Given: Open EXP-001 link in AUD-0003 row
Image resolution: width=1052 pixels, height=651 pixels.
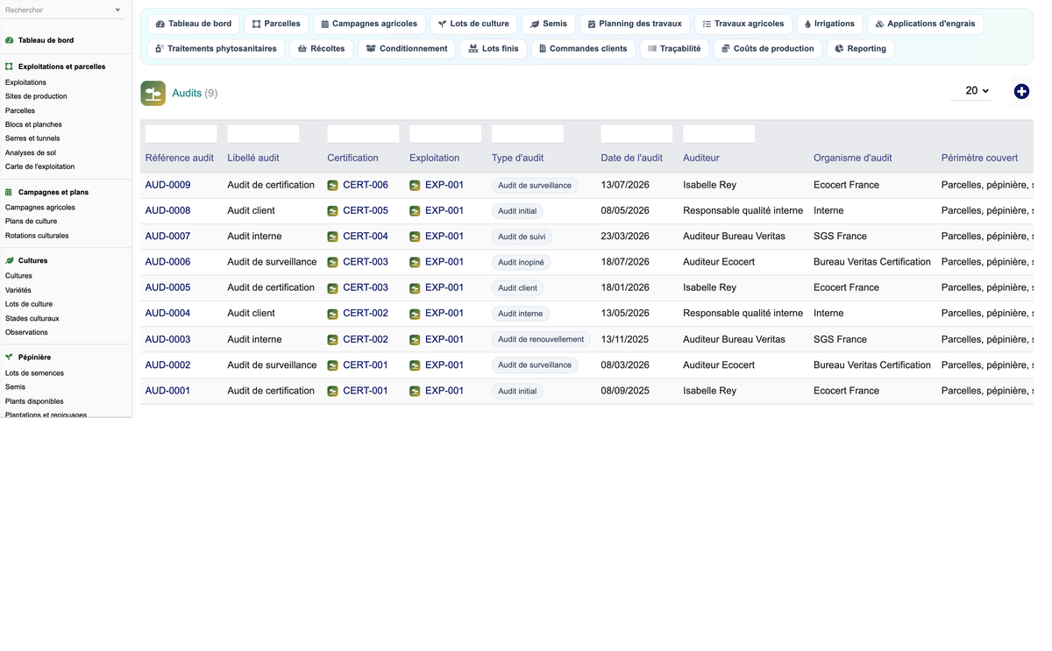Looking at the screenshot, I should (444, 339).
